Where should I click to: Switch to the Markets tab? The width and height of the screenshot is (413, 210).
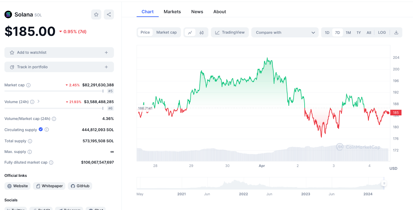[172, 12]
